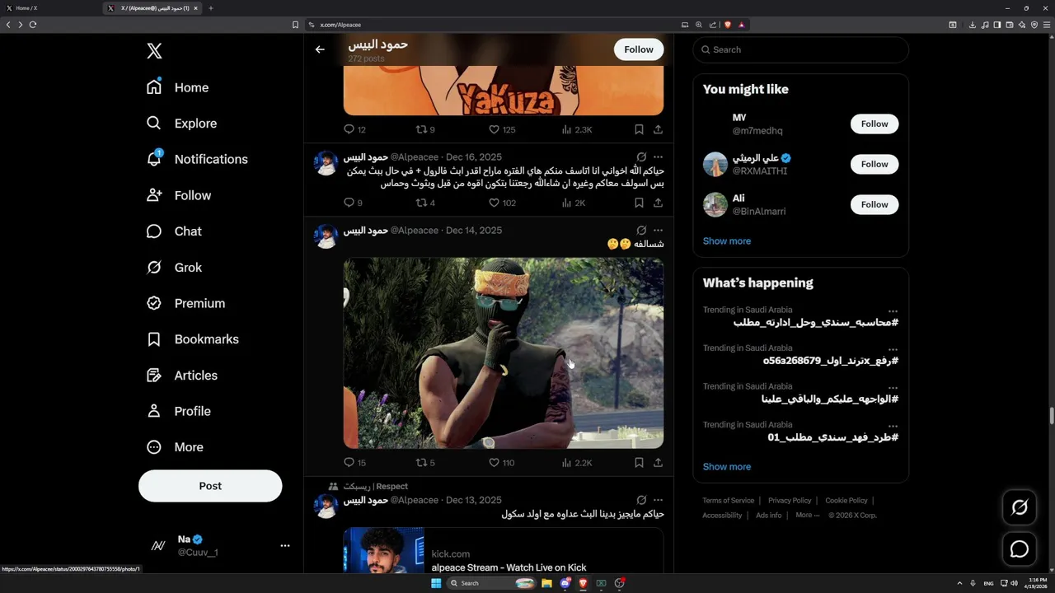
Task: Share the Dec 16 post
Action: coord(658,203)
